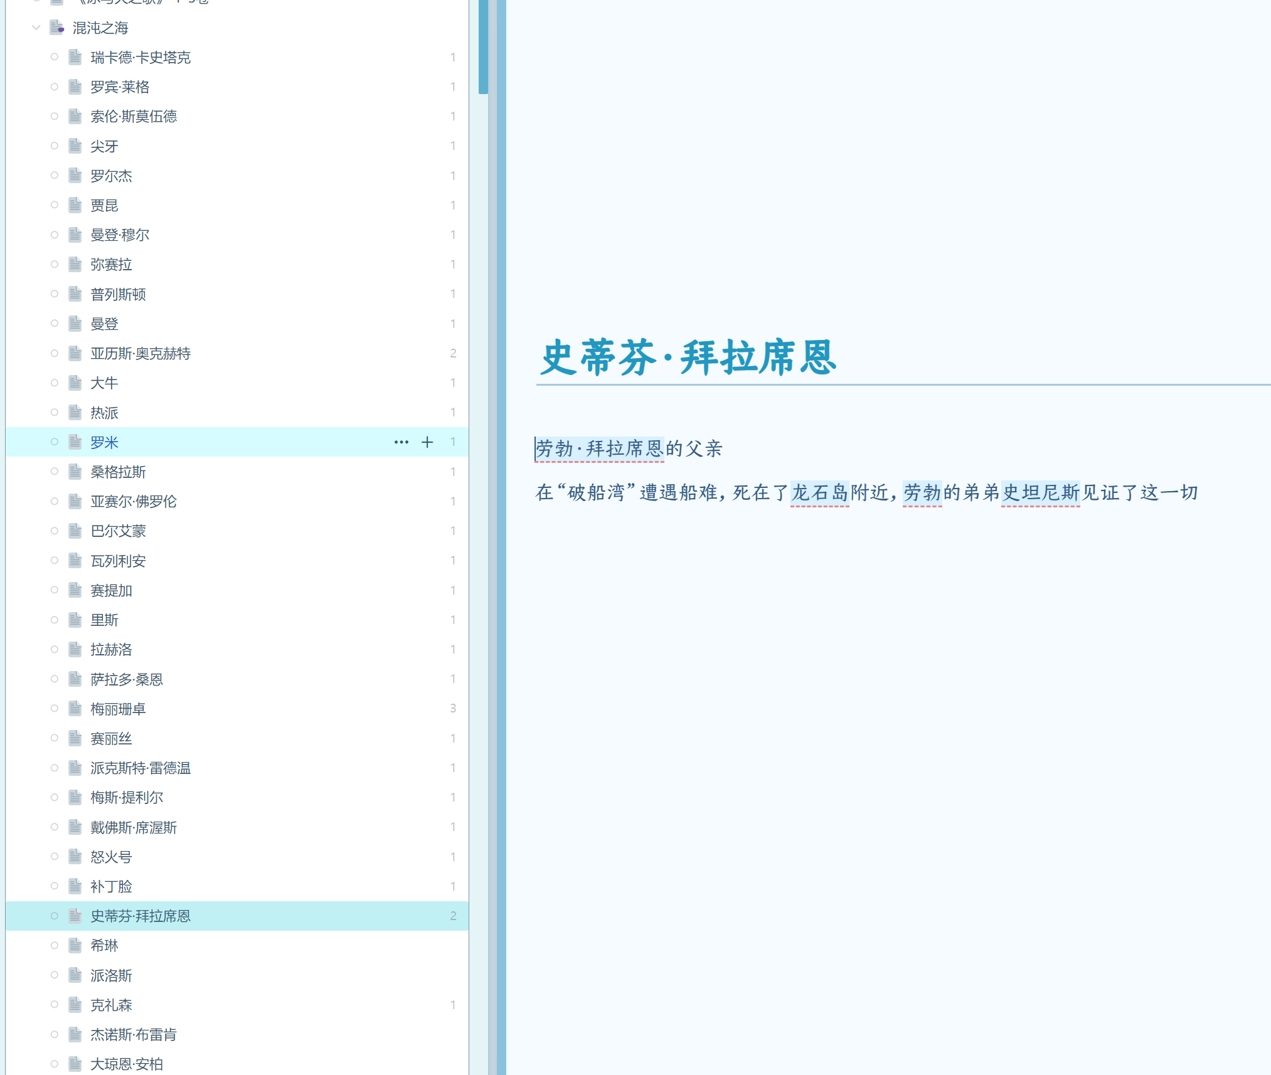Click the document icon beside 怒火号

point(75,857)
